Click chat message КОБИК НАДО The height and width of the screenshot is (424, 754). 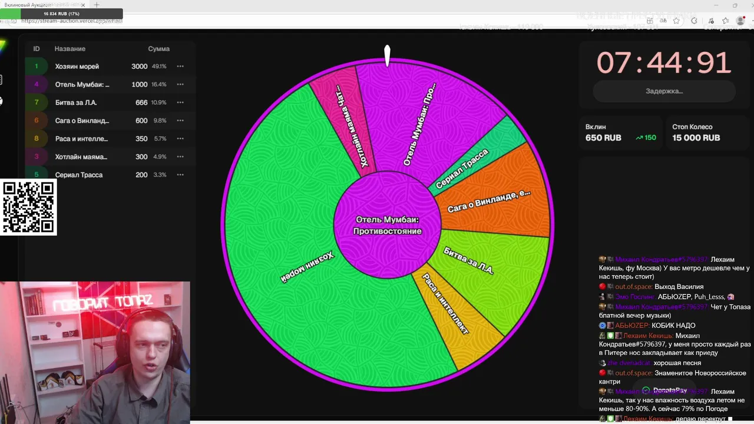click(x=673, y=326)
